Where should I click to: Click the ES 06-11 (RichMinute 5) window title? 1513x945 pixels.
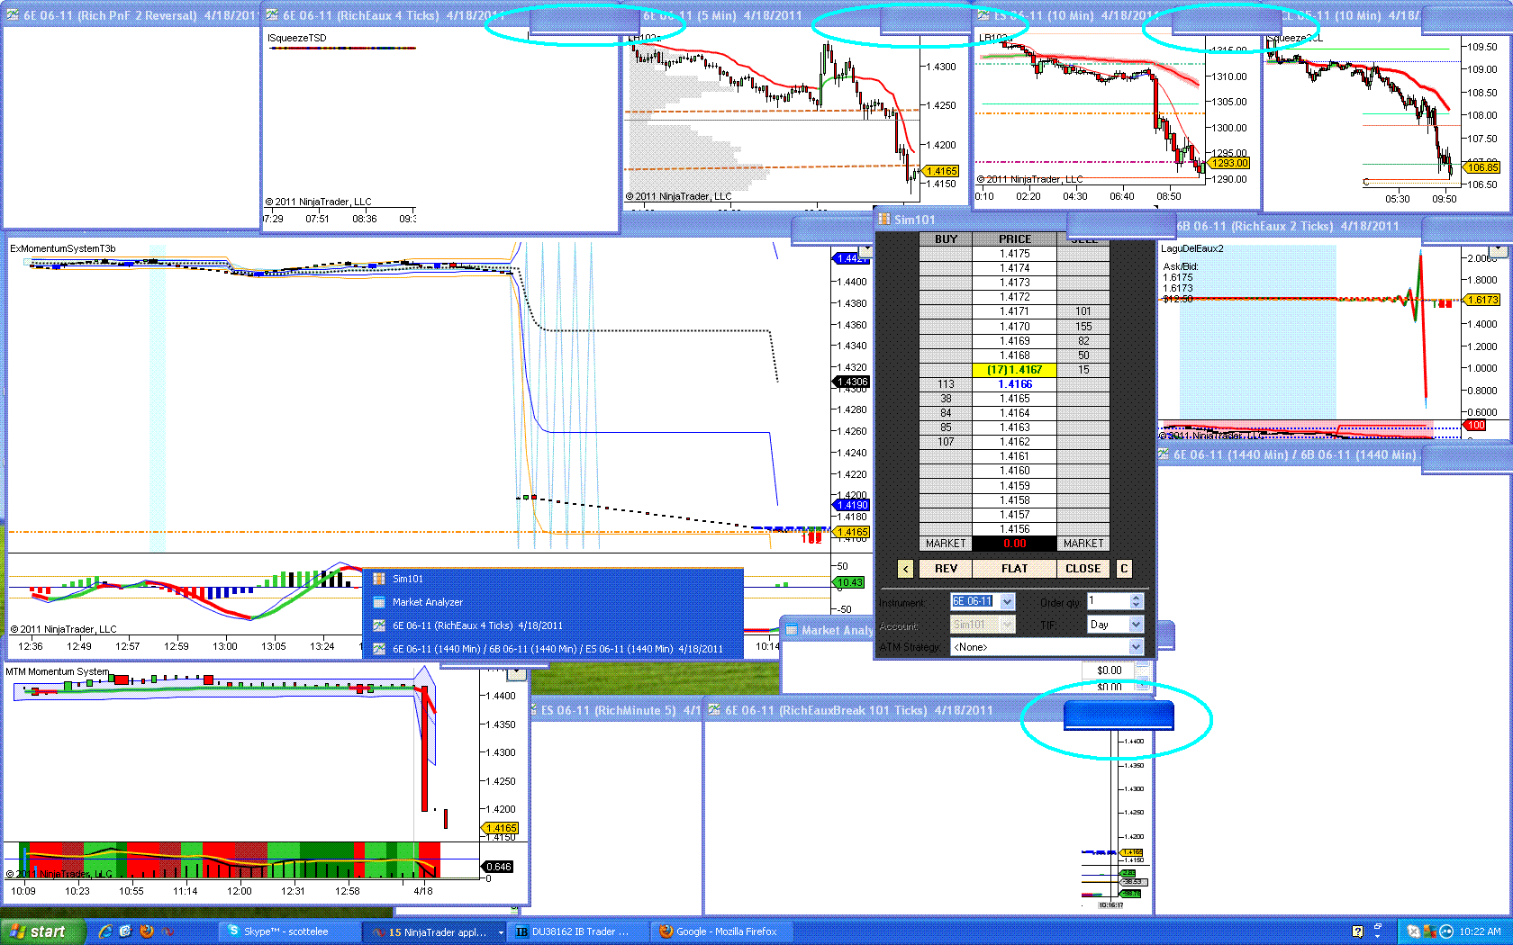click(x=614, y=710)
